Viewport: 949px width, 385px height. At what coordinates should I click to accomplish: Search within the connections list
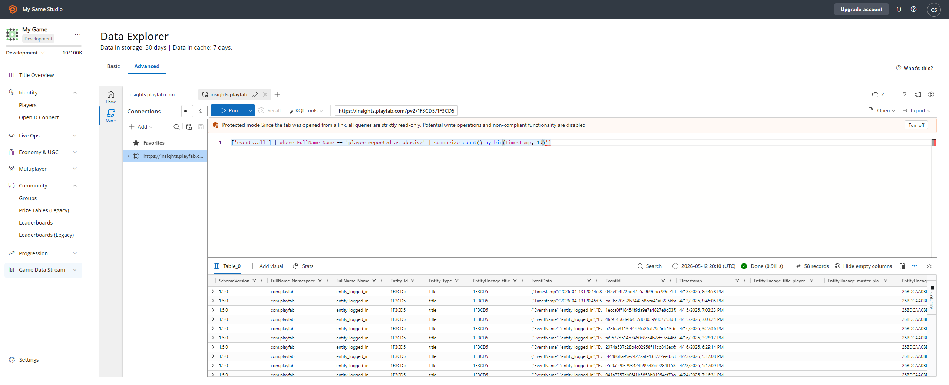(176, 127)
